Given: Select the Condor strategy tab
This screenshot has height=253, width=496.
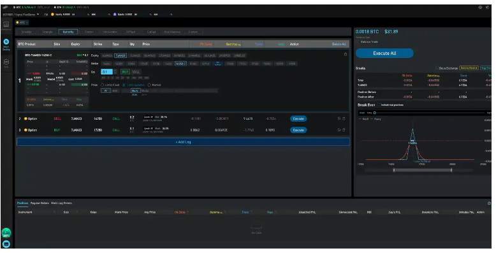Looking at the screenshot, I should [89, 32].
